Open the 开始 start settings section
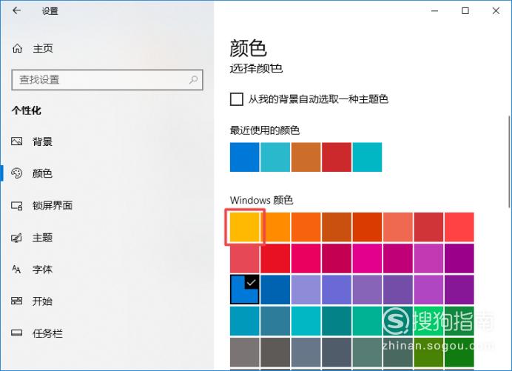Screen dimensions: 512x371 click(x=42, y=301)
